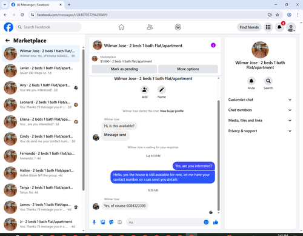Expand the Privacy & support section

260,131
